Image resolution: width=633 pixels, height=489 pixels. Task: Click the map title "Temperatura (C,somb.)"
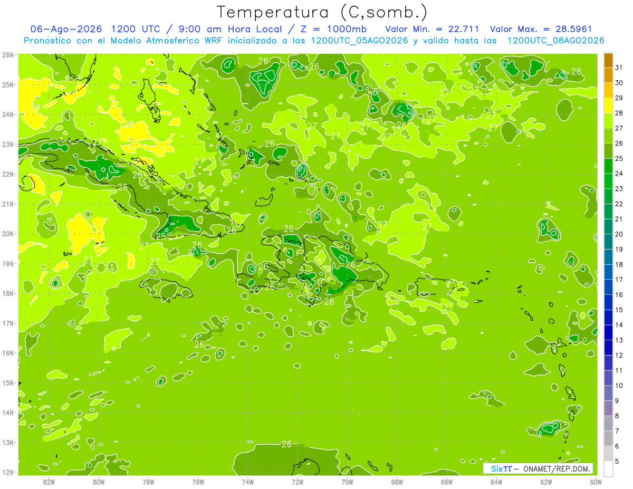tap(322, 12)
